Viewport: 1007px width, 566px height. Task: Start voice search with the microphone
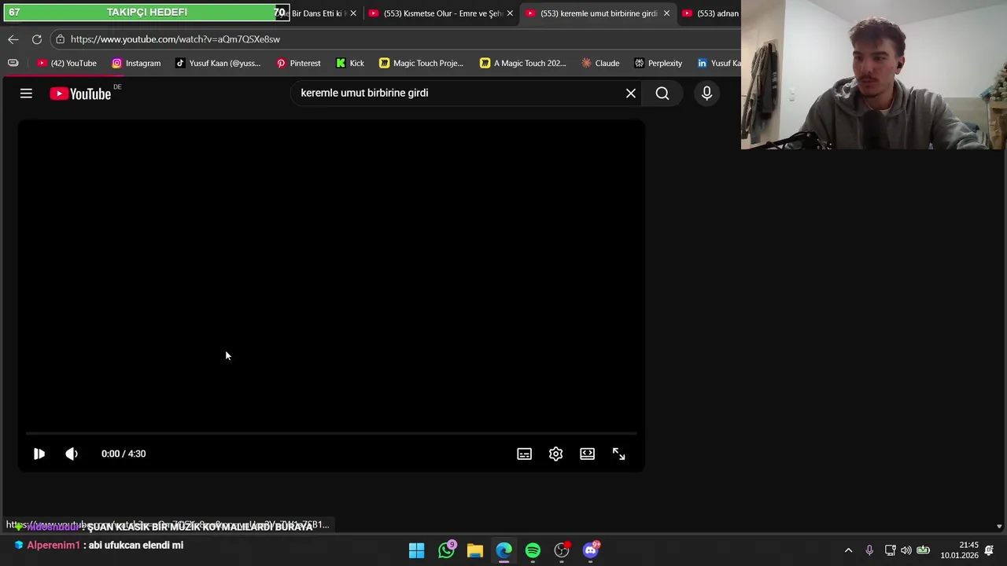pos(706,94)
